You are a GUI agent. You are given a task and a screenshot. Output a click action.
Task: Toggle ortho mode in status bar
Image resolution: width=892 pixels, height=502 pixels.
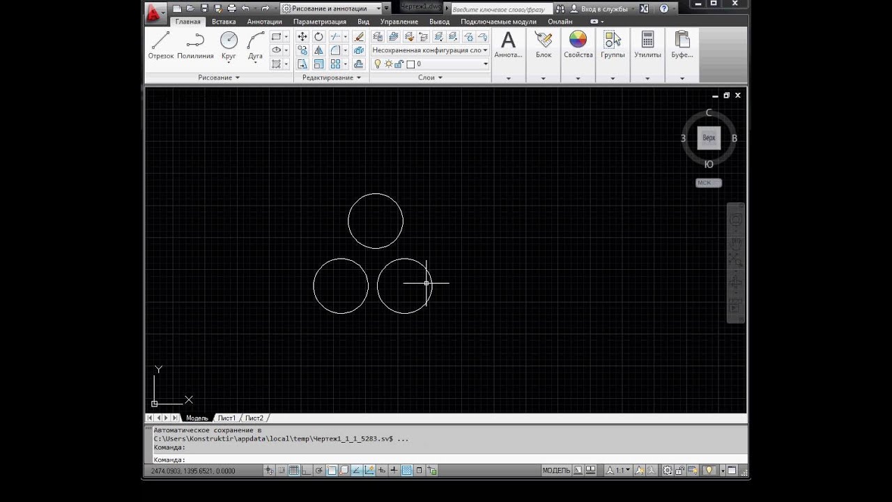tap(307, 471)
